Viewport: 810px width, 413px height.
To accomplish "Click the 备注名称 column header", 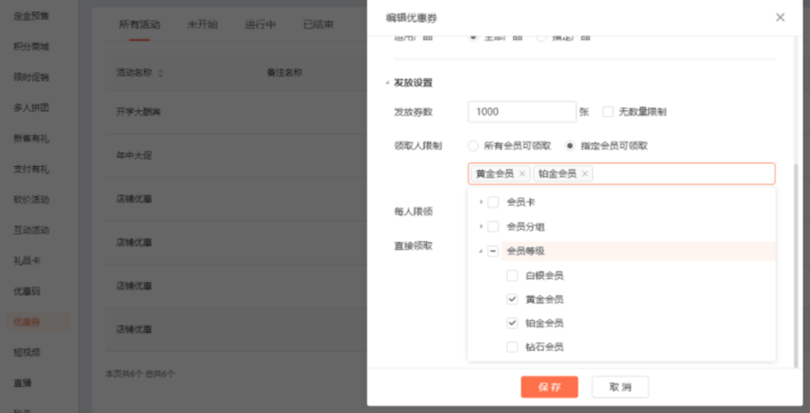I will click(284, 73).
